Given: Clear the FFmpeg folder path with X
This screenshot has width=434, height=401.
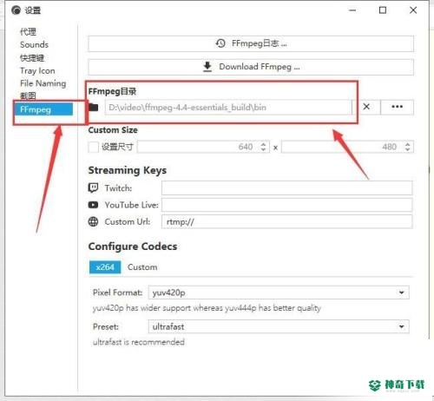Looking at the screenshot, I should (x=366, y=107).
